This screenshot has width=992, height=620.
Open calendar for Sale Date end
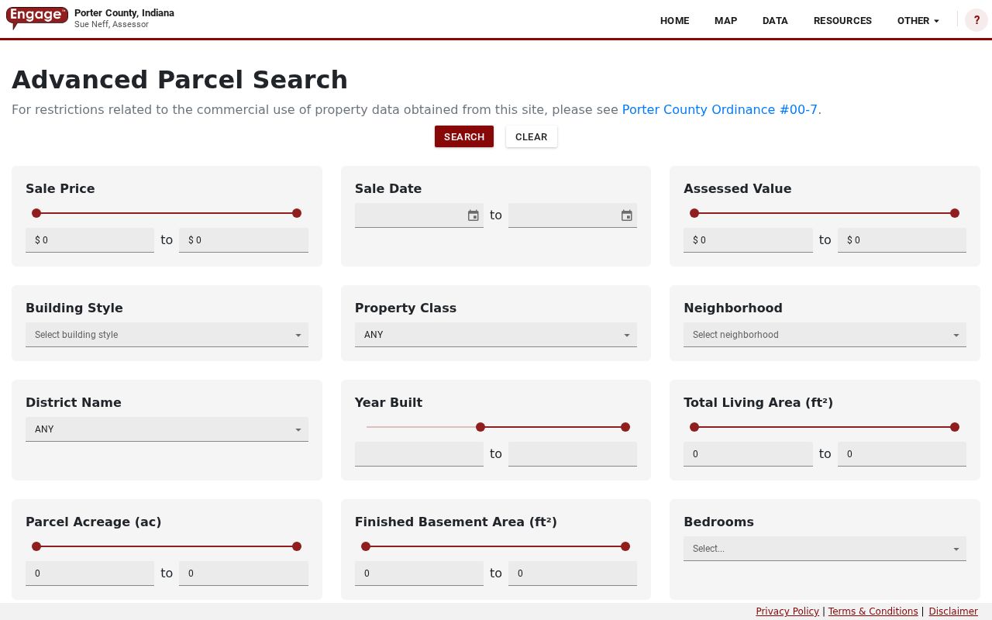pyautogui.click(x=626, y=215)
